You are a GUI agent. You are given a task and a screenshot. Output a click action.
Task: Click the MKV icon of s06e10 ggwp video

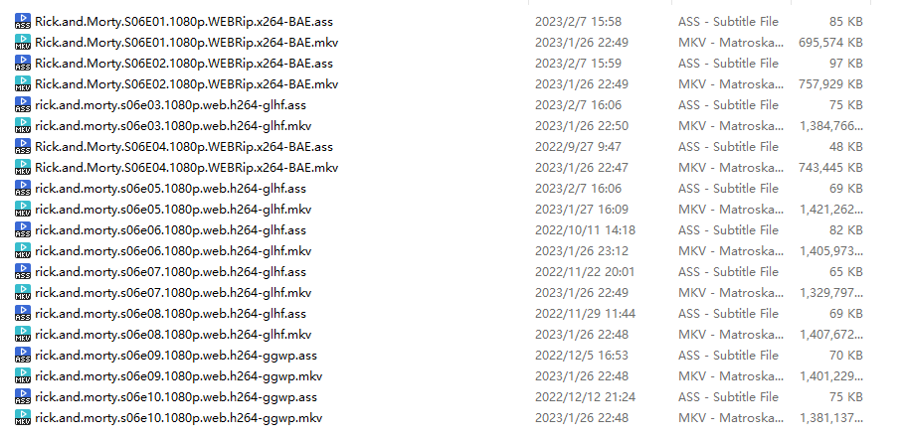point(23,418)
